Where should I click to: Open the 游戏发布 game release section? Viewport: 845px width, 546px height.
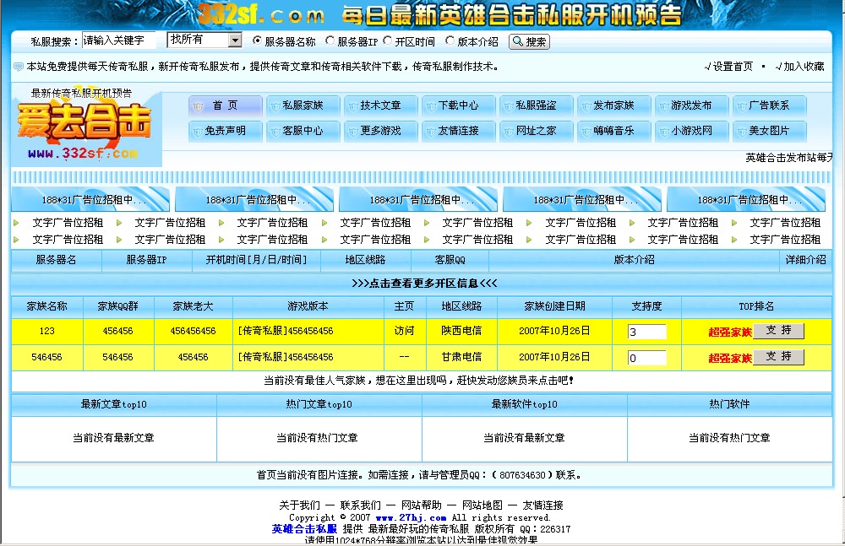[x=691, y=105]
